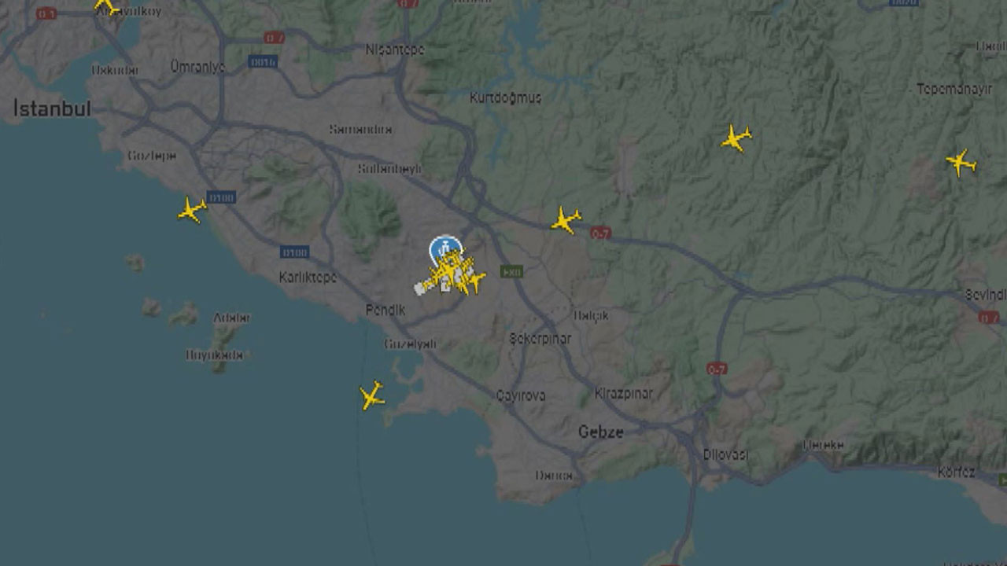
Task: Select the Pendik district label
Action: point(385,310)
